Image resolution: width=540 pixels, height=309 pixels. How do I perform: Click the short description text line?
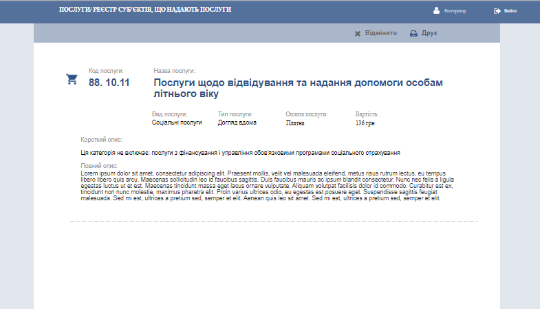coord(240,152)
